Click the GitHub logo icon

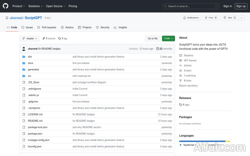(x=6, y=6)
